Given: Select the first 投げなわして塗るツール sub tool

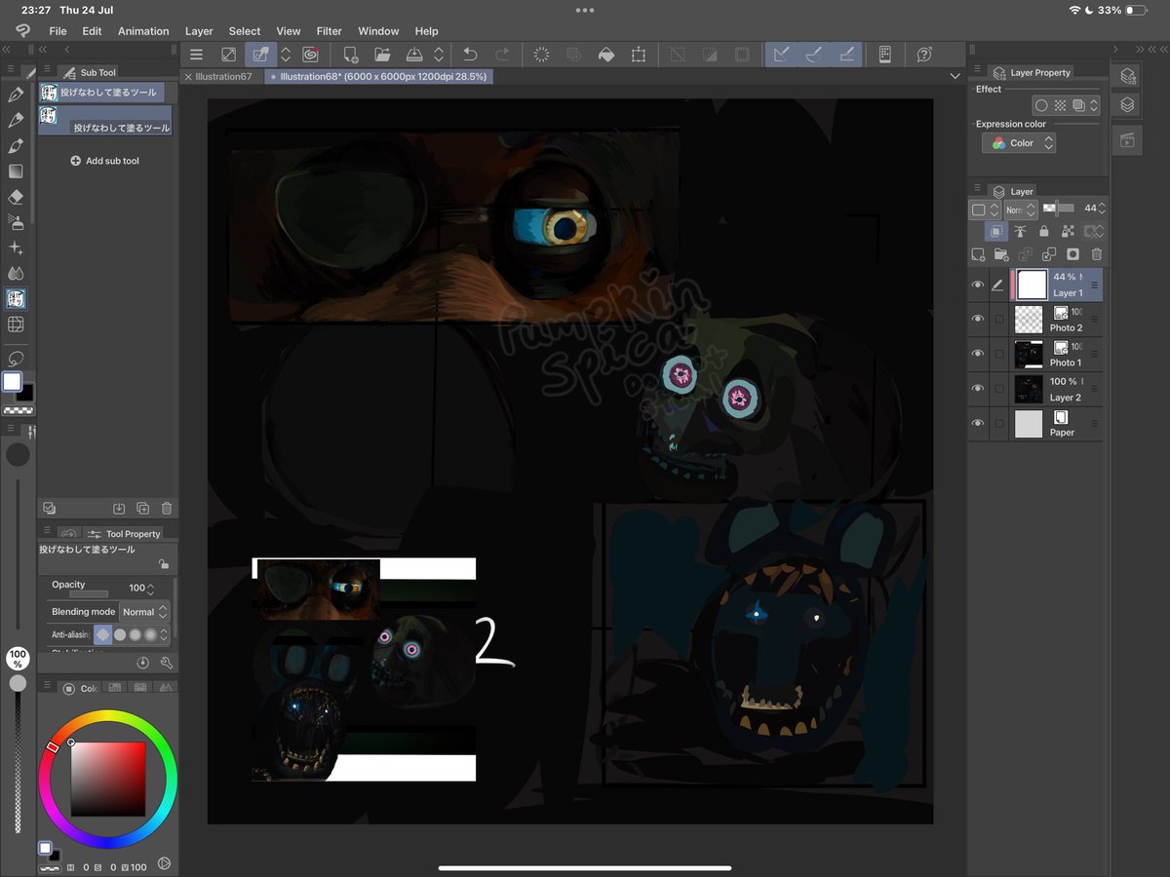Looking at the screenshot, I should pyautogui.click(x=101, y=93).
